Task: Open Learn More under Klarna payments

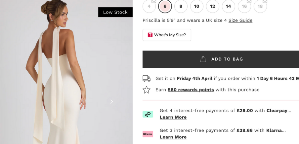Action: point(173,137)
